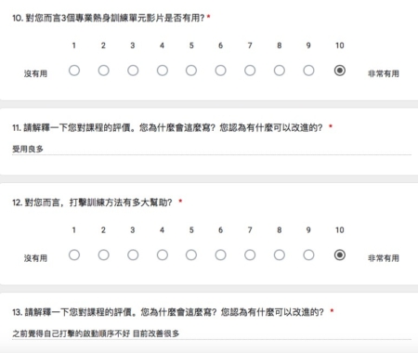Viewport: 418px width, 353px height.
Task: Select rating 2 for question 10
Action: click(104, 71)
